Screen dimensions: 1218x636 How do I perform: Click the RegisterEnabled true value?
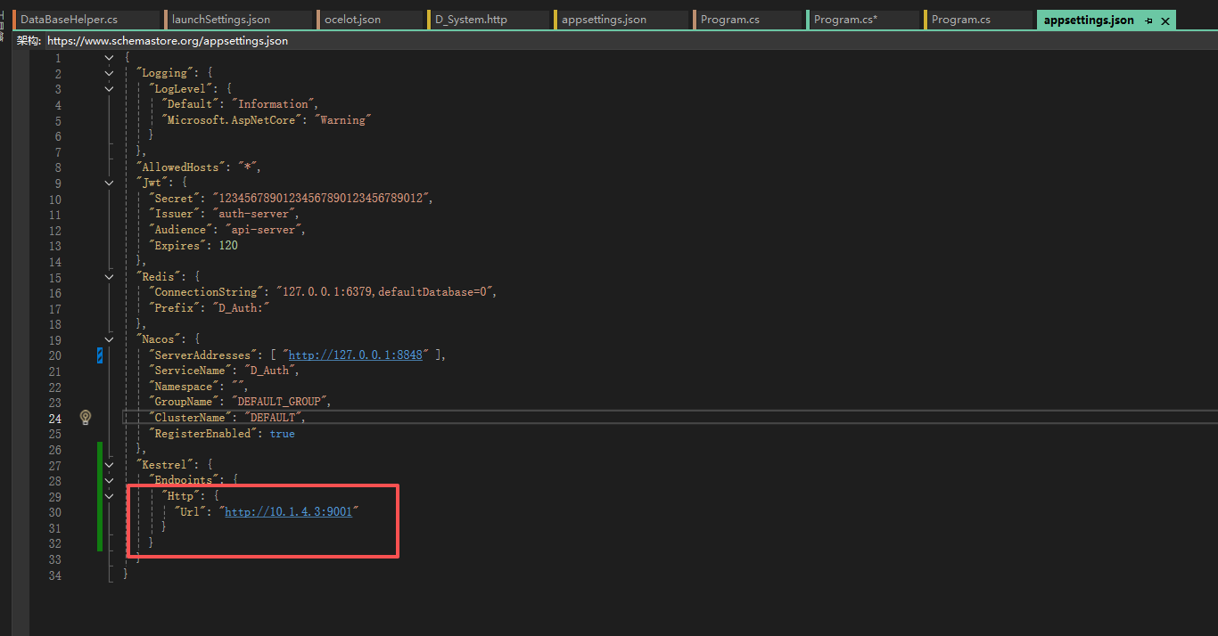coord(282,434)
